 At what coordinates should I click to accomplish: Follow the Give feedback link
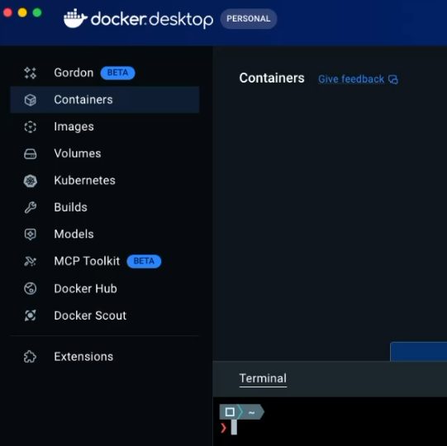tap(351, 79)
